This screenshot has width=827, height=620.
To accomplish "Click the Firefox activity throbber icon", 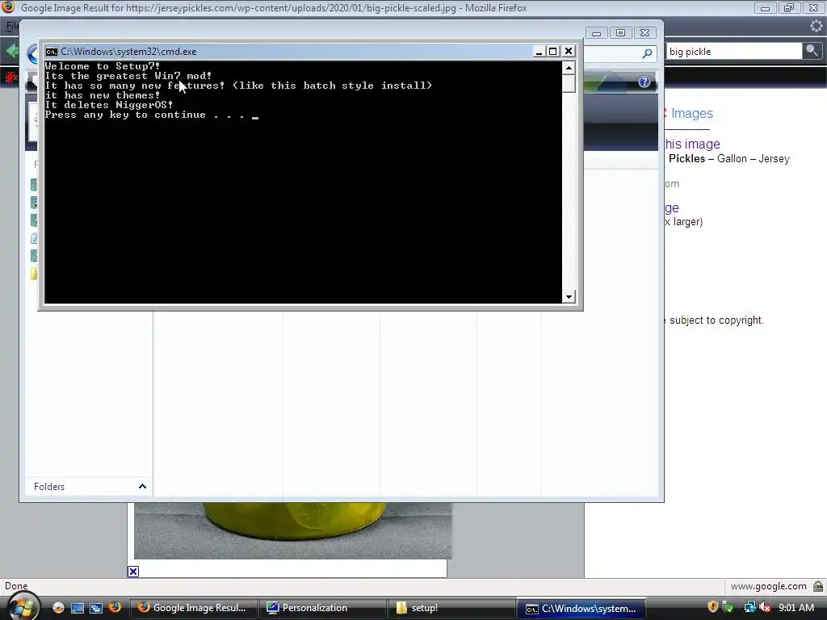I will coord(817,25).
